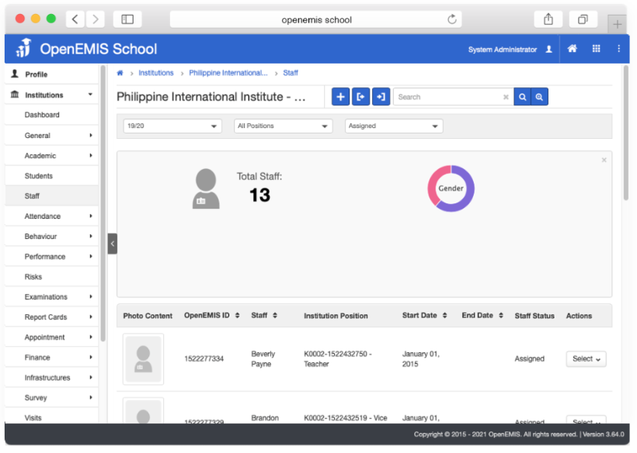Click Beverly Payne's photo thumbnail

[x=144, y=359]
